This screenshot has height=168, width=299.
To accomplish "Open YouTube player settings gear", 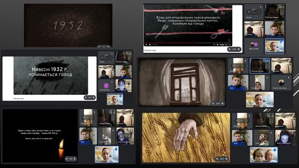I will pyautogui.click(x=218, y=45).
